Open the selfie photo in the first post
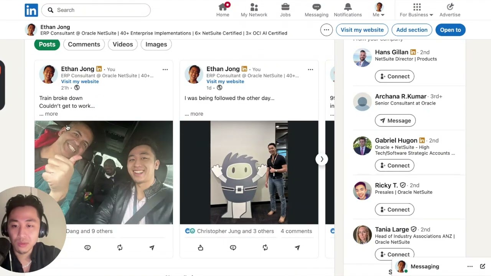The height and width of the screenshot is (276, 491). [104, 172]
